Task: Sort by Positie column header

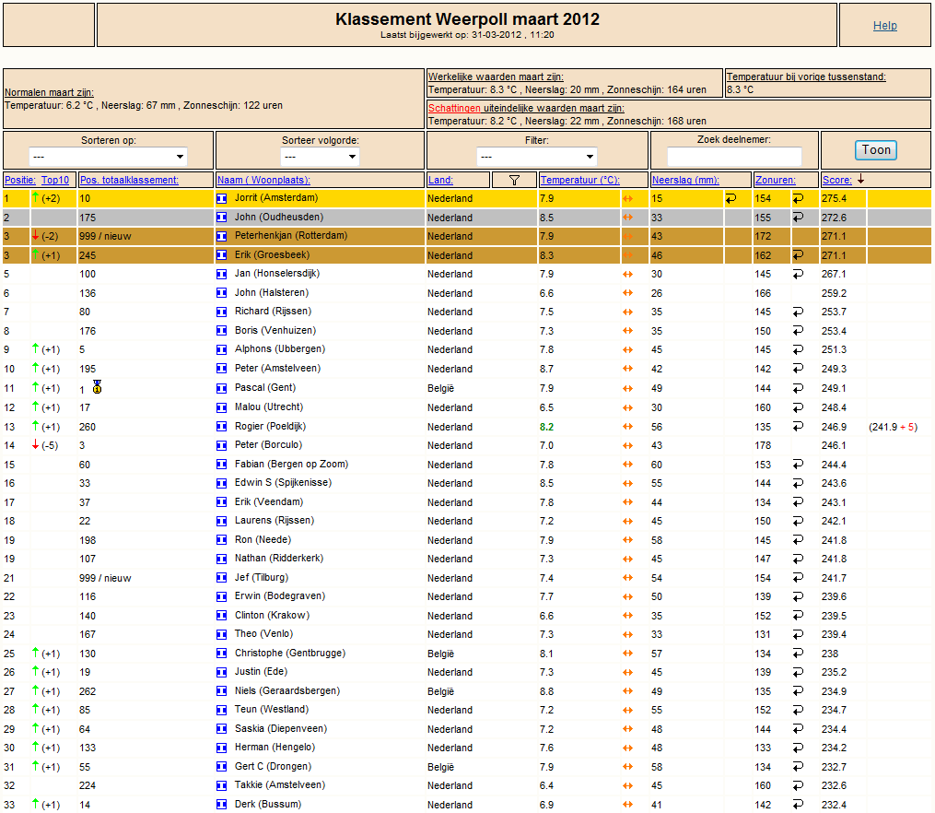Action: [20, 180]
